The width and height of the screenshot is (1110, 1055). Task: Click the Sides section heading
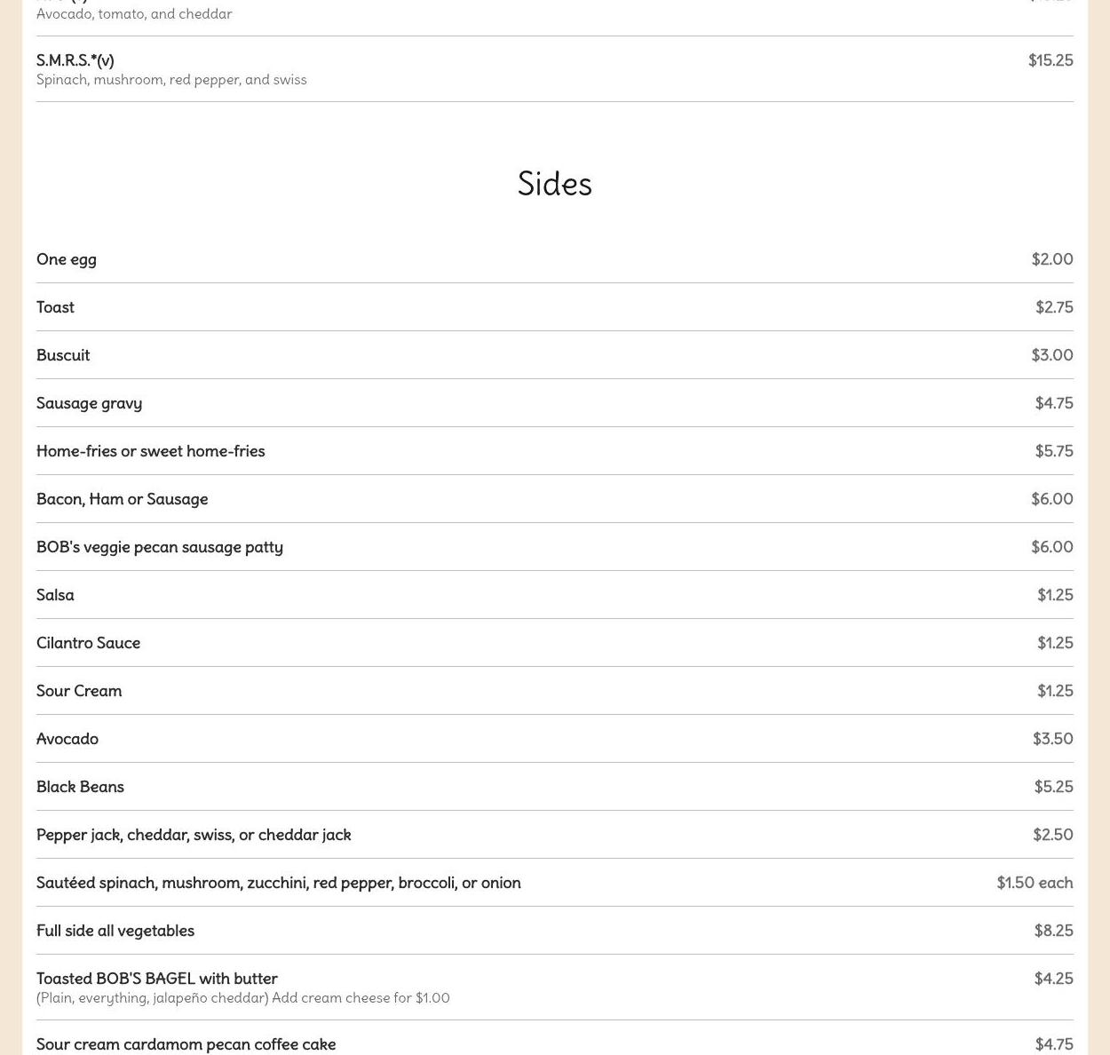(555, 184)
